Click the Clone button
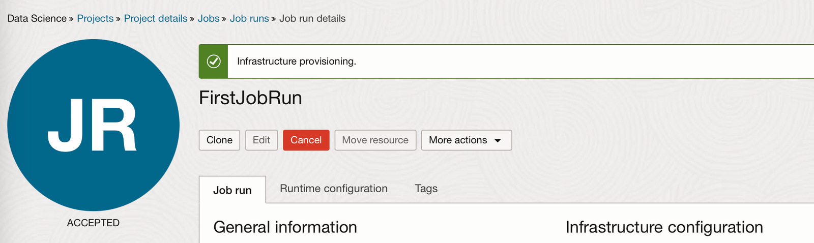 [219, 140]
